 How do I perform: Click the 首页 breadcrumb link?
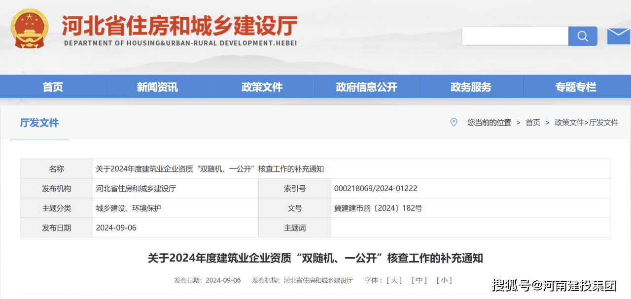coord(533,123)
